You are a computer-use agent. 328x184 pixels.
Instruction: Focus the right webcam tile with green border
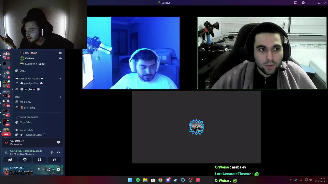(x=262, y=53)
